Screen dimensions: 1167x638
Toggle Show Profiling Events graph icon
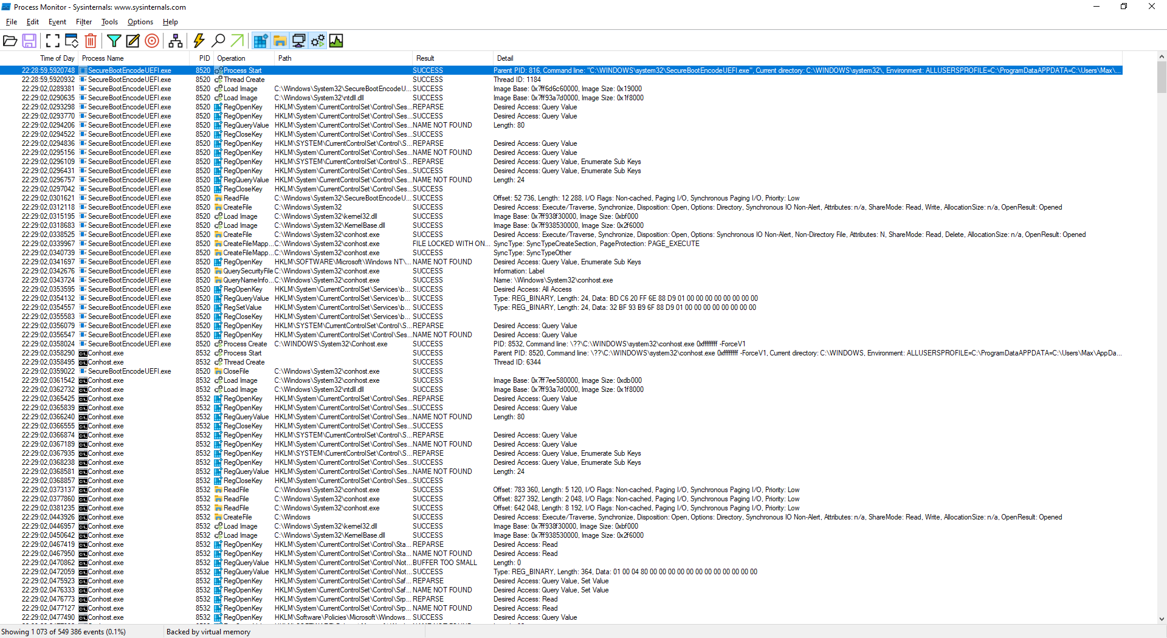point(336,41)
